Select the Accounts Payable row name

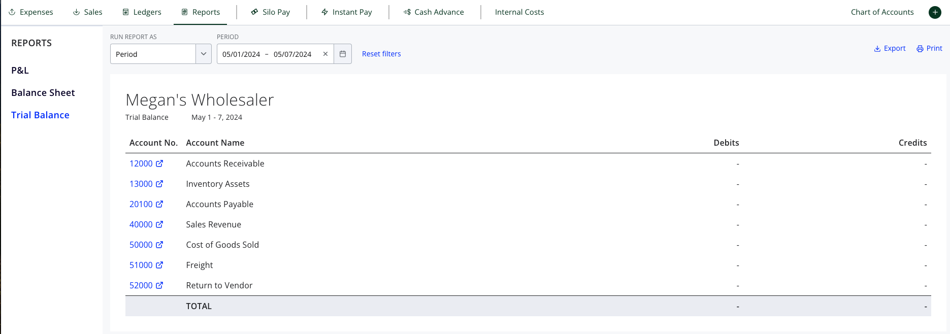click(x=219, y=204)
